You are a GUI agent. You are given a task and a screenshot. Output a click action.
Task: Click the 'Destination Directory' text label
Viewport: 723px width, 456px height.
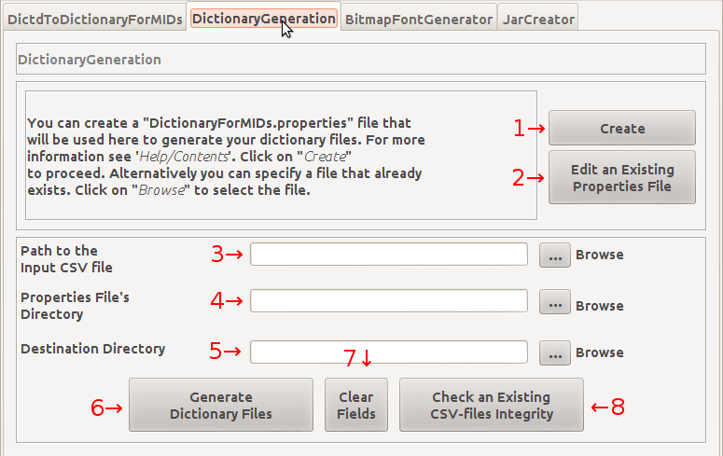pos(92,349)
